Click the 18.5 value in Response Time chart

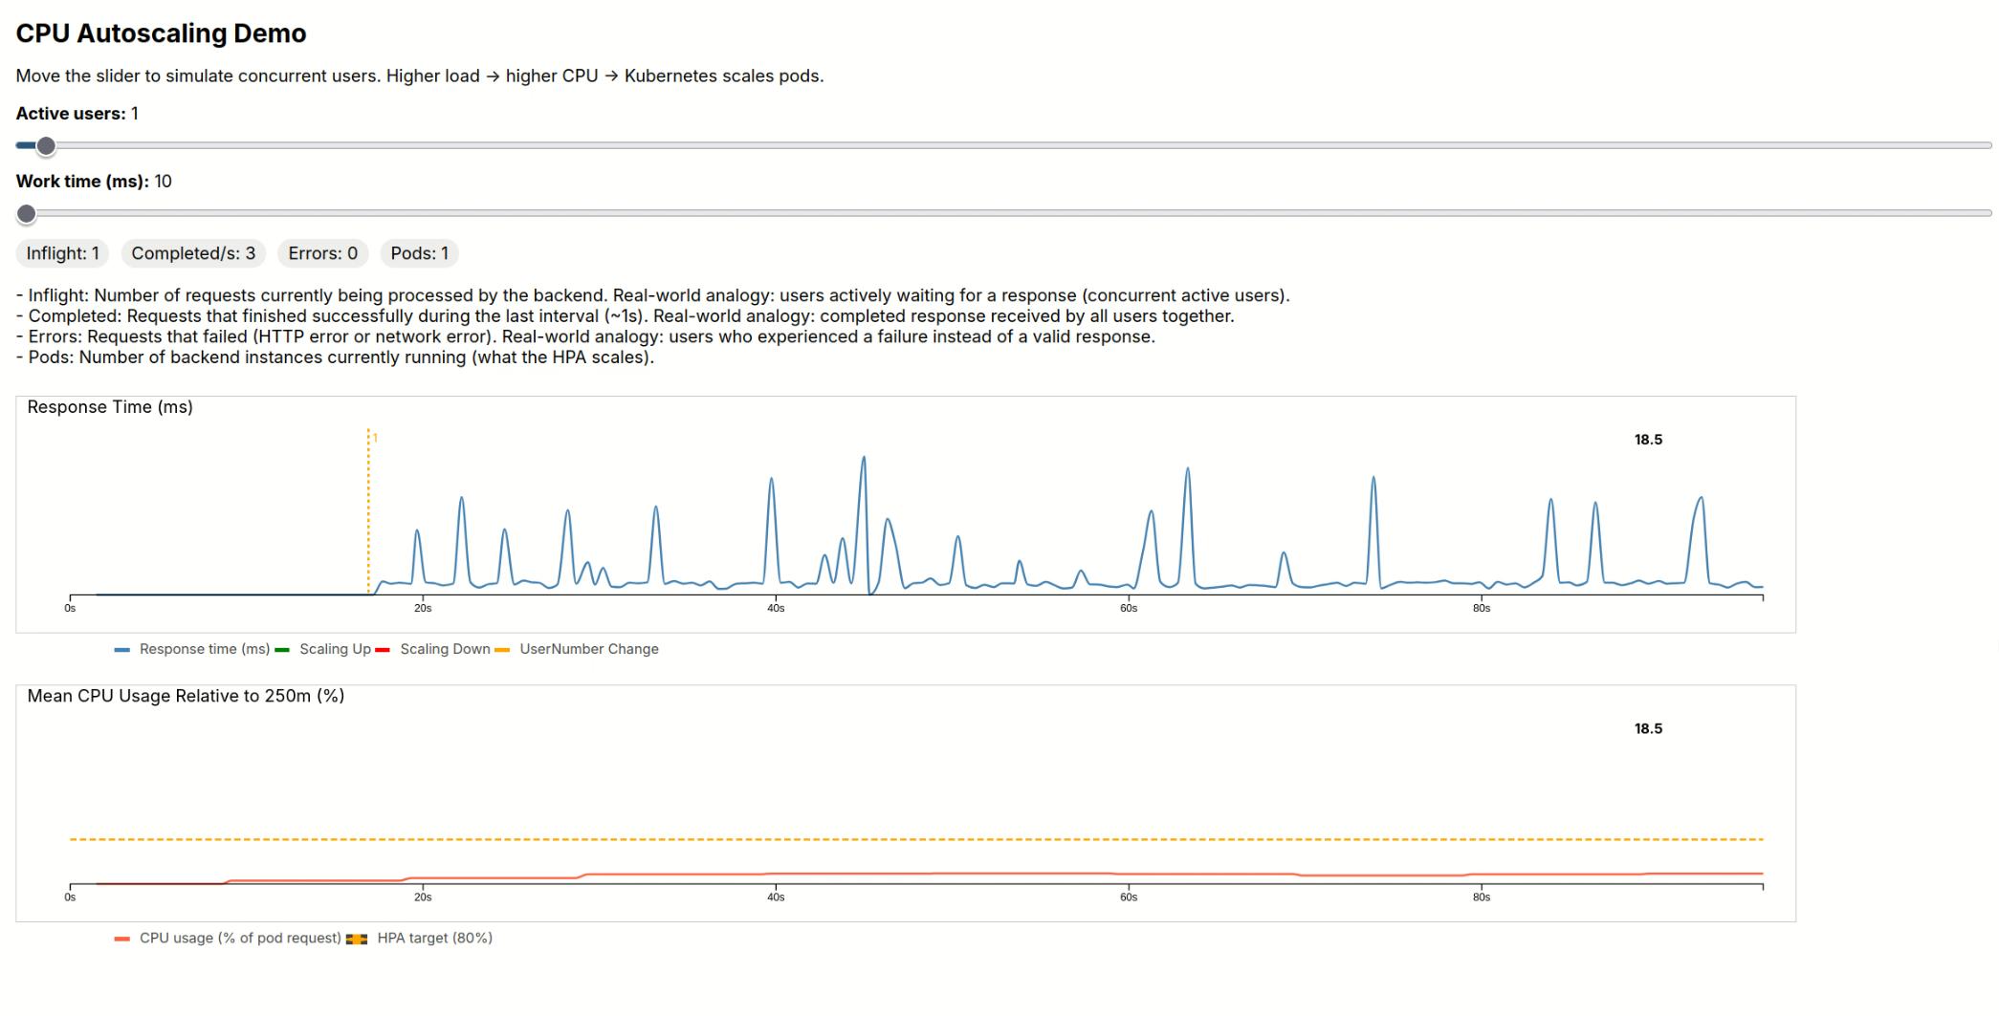coord(1648,440)
